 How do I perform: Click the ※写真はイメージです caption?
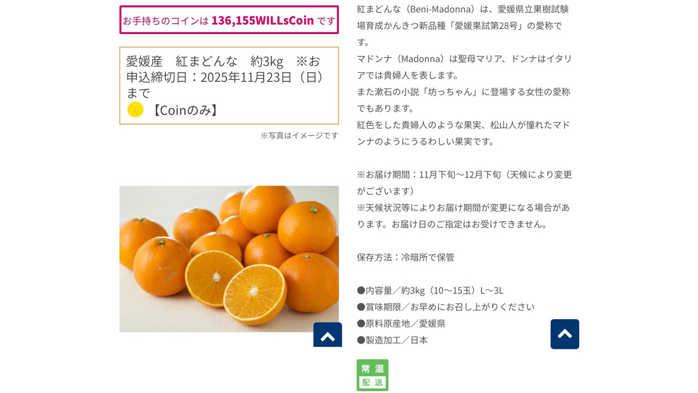(299, 135)
